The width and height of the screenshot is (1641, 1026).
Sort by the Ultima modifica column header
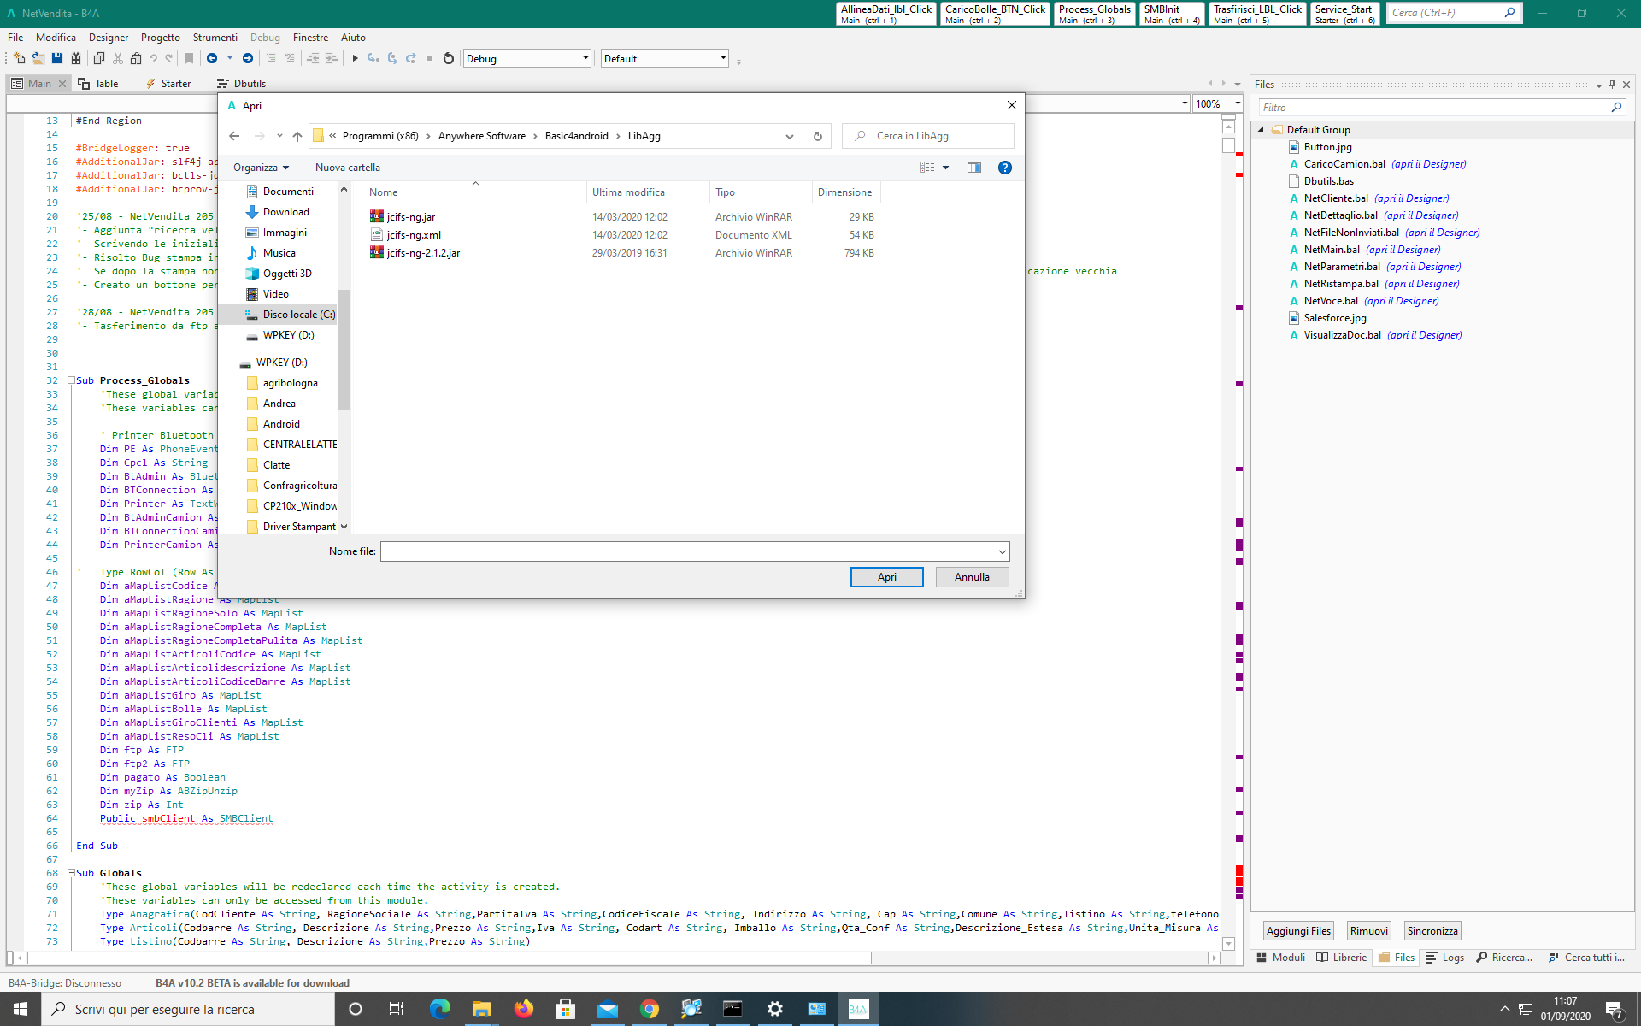pos(628,192)
